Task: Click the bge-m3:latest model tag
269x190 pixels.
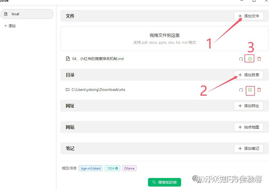Action: click(x=91, y=168)
